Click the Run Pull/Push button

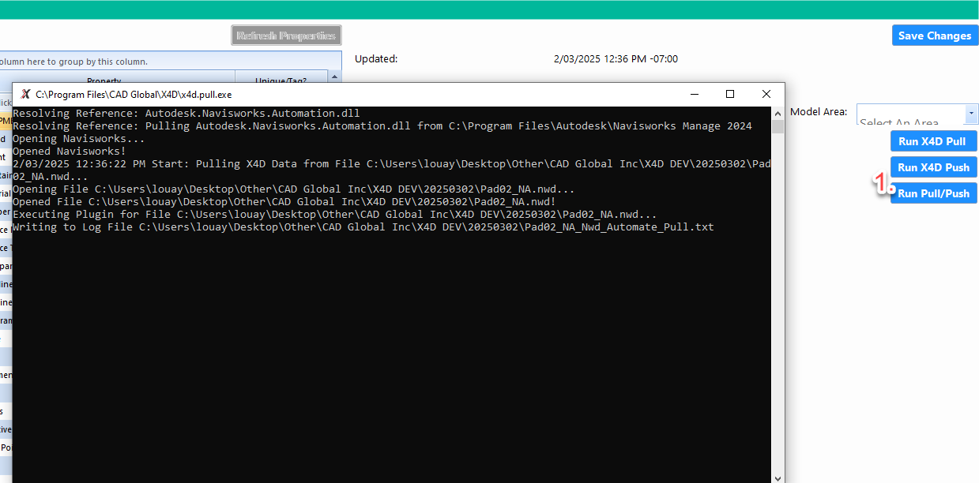tap(933, 193)
